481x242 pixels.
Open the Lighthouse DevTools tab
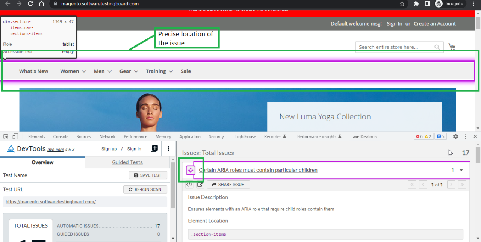[x=245, y=137]
